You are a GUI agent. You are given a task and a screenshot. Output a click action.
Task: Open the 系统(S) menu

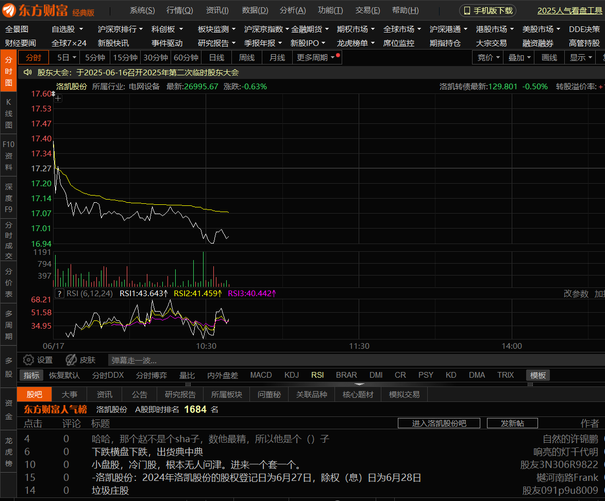(x=142, y=10)
